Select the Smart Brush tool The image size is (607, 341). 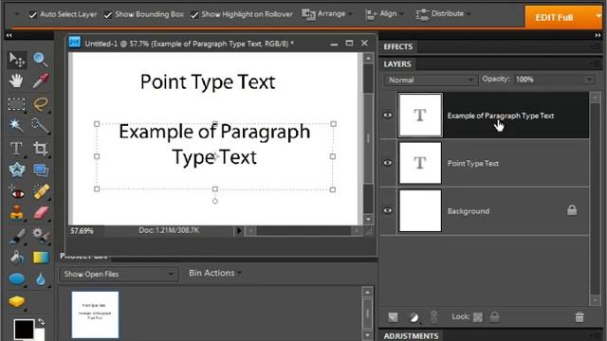40,235
